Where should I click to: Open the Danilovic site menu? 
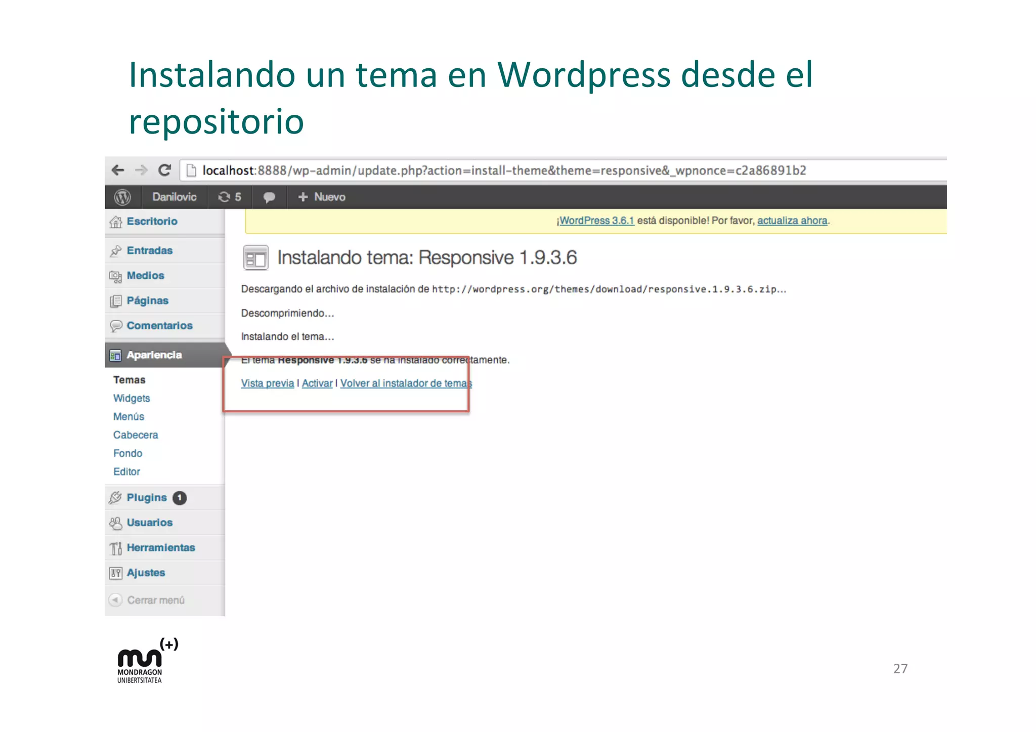[174, 197]
